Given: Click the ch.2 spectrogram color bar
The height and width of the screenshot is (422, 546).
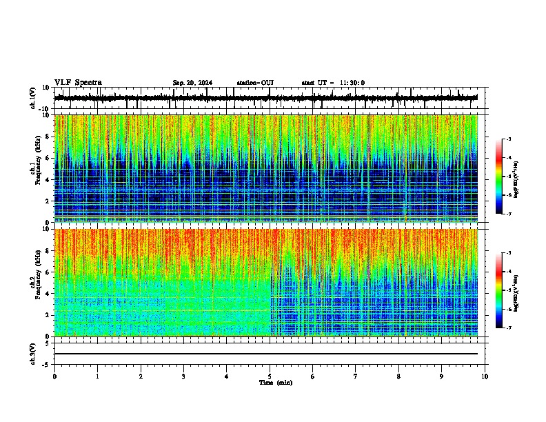Looking at the screenshot, I should (499, 290).
